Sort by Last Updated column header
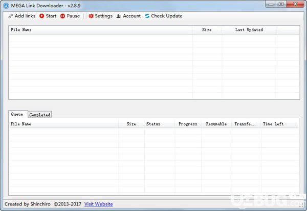Viewport: 307px width, 211px height. point(249,30)
